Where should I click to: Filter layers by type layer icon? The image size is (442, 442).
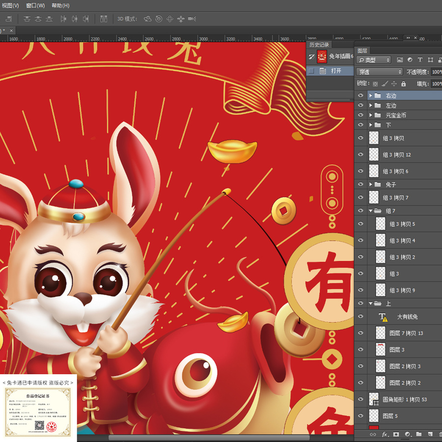tap(420, 60)
